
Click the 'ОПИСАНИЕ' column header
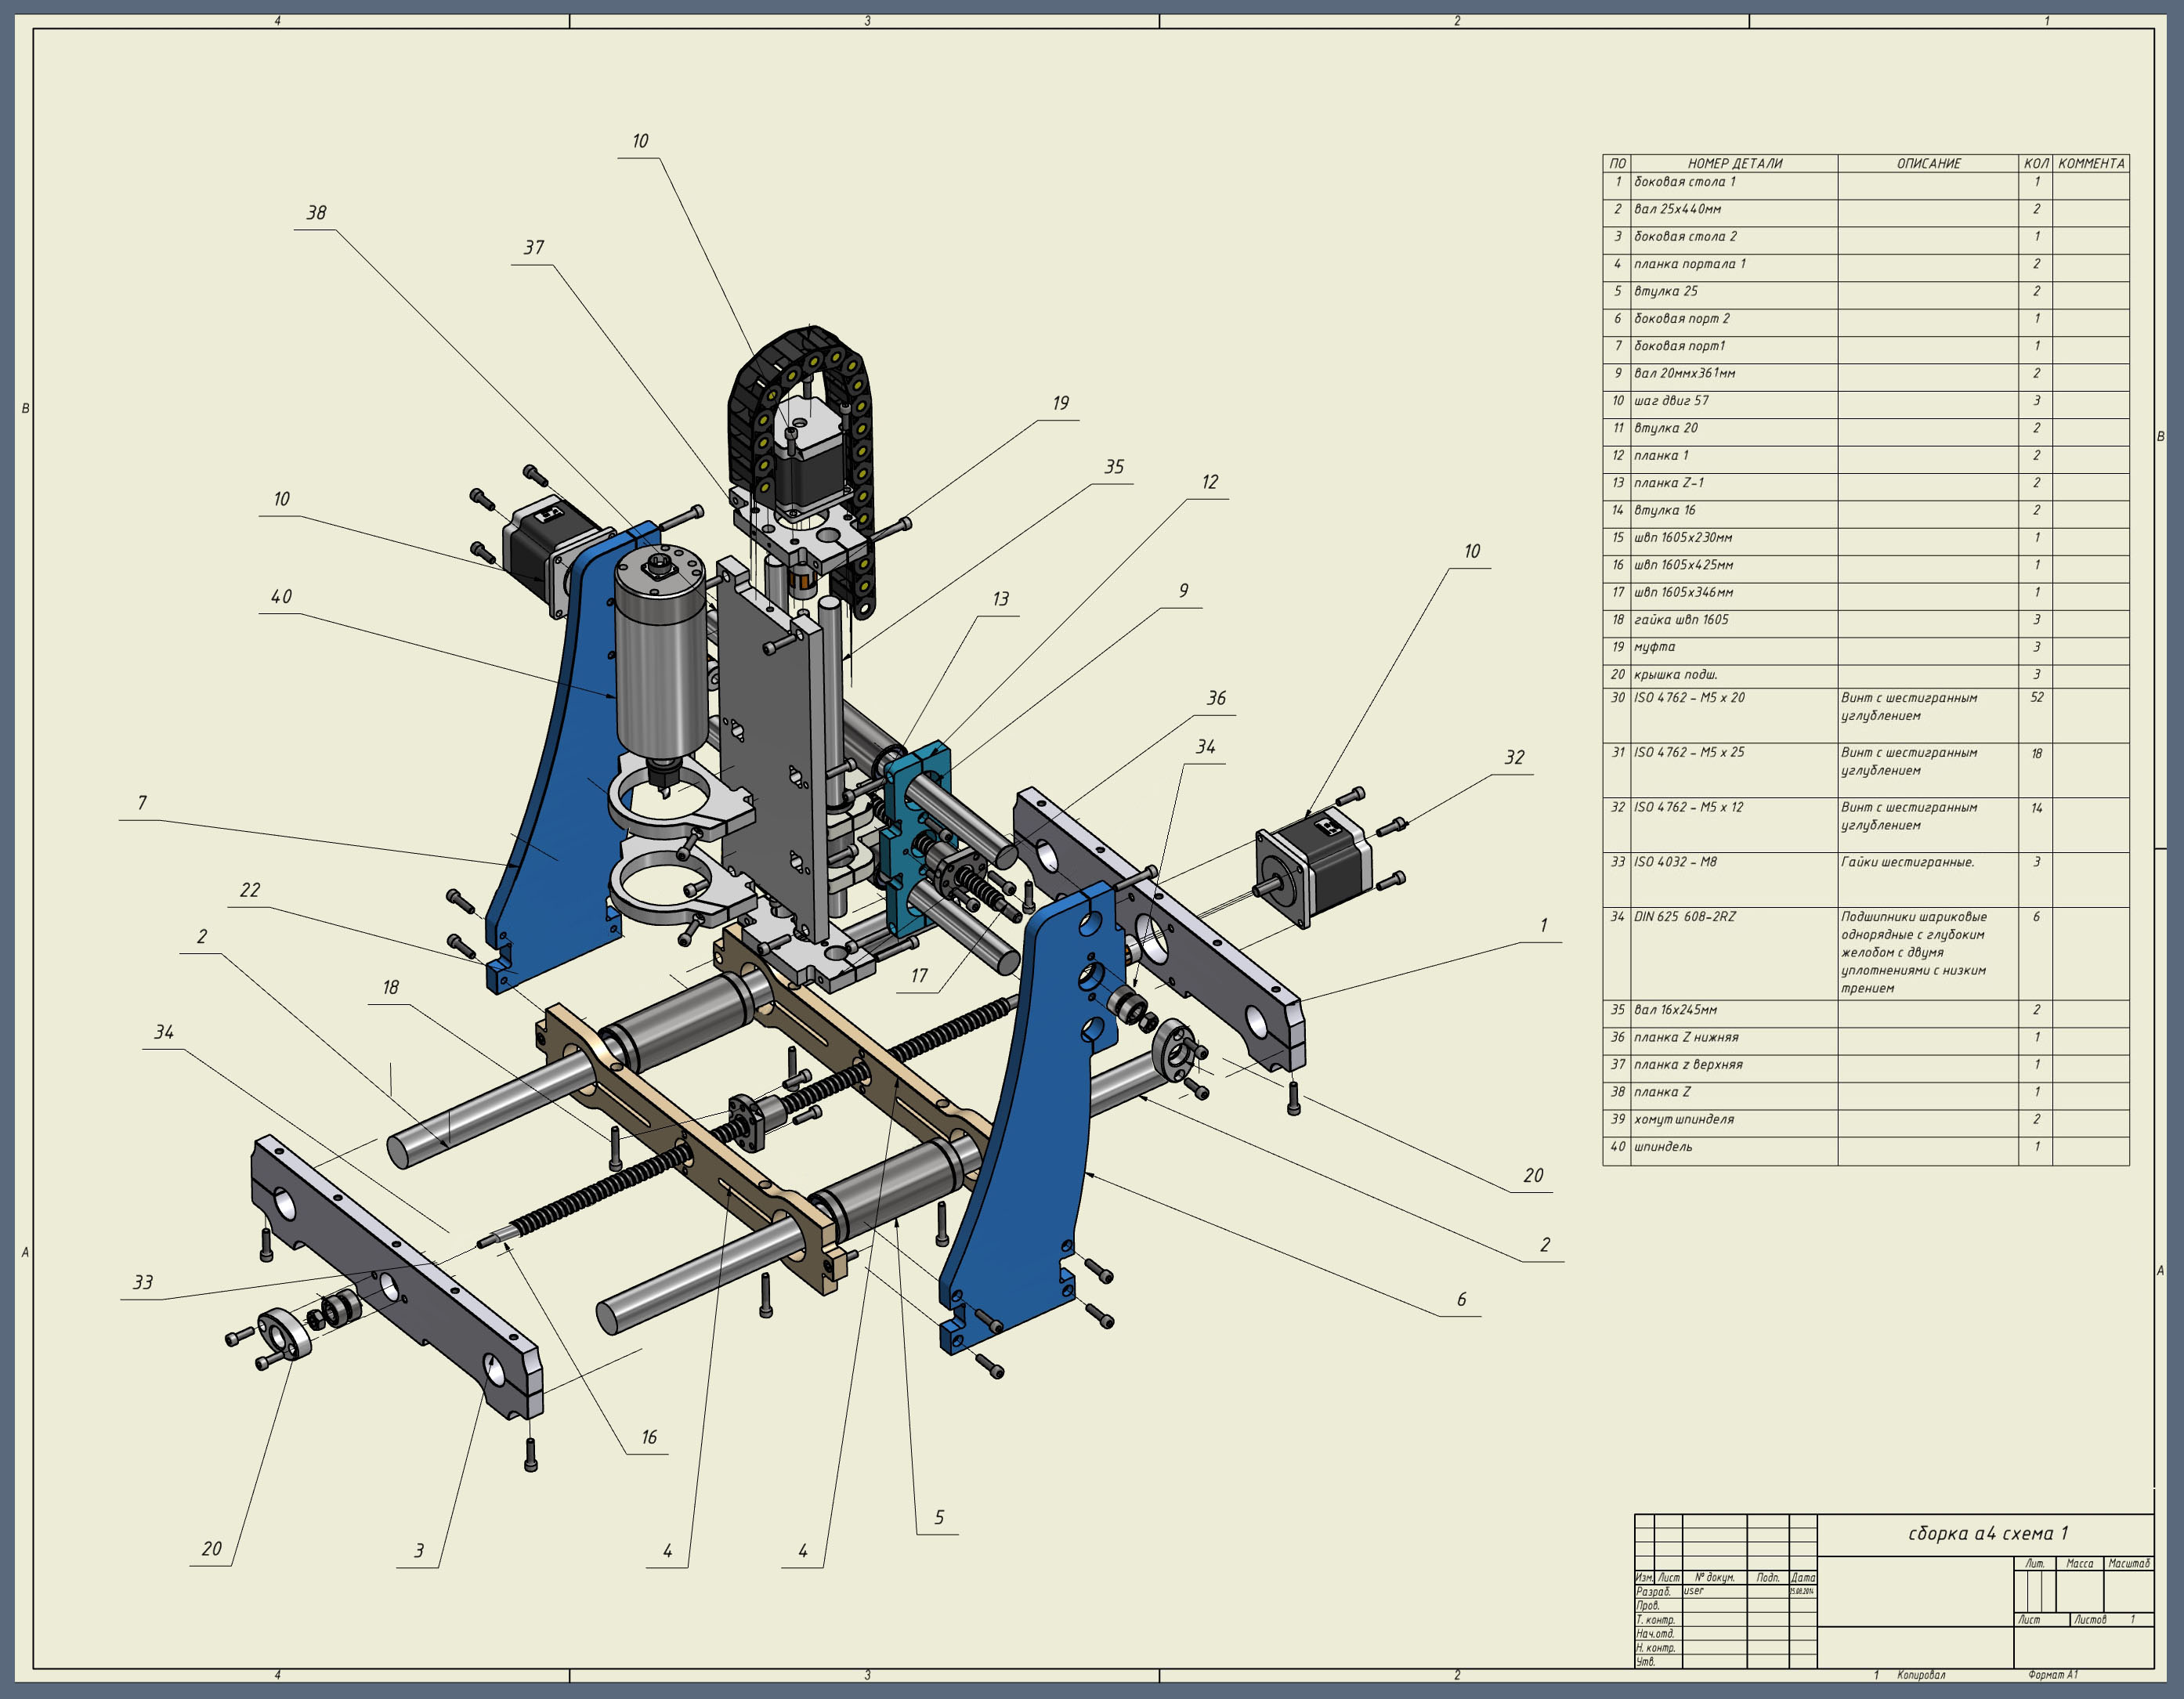[x=1928, y=163]
